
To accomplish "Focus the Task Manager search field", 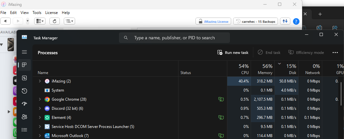I will [174, 38].
